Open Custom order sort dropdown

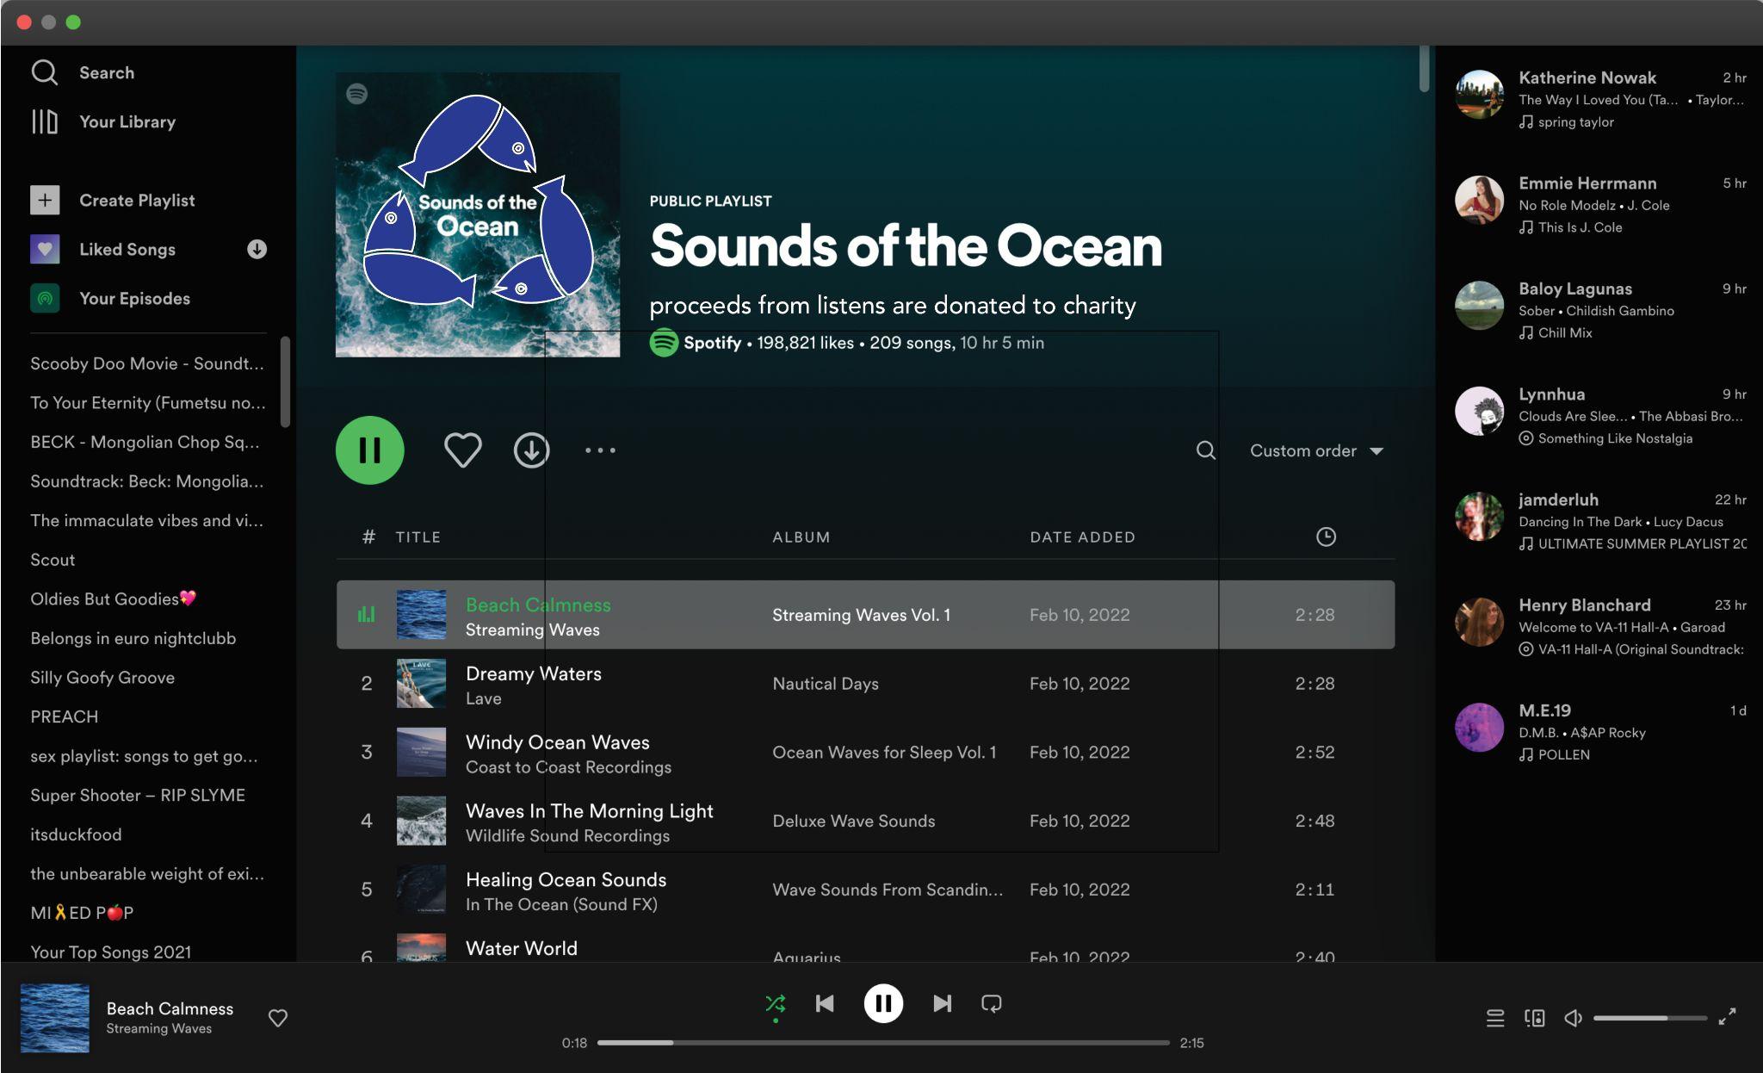pyautogui.click(x=1315, y=450)
